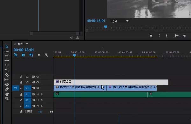The image size is (191, 124).
Task: Target the A2 track header
Action: (x=27, y=100)
